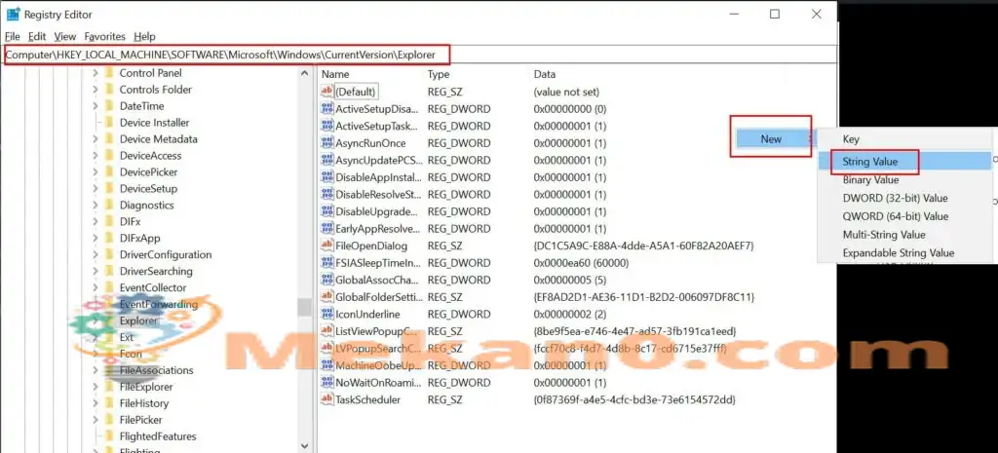Viewport: 998px width, 453px height.
Task: Expand the DriverSearching key
Action: coord(95,272)
